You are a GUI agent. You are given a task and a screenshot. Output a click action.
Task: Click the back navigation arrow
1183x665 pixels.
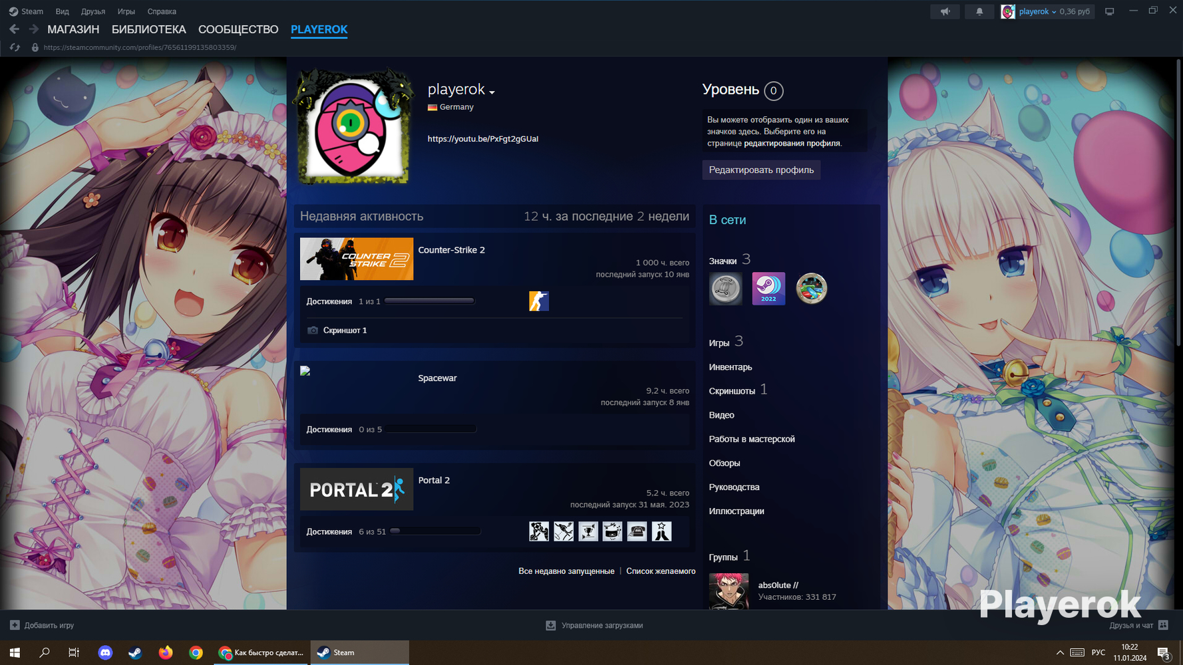coord(14,29)
